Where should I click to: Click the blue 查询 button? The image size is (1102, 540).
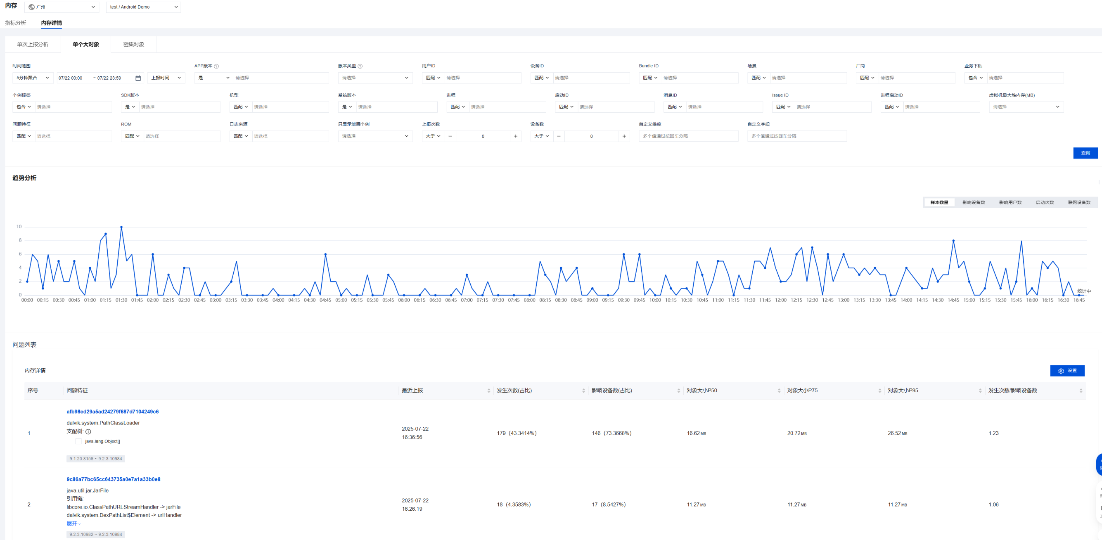(x=1085, y=153)
